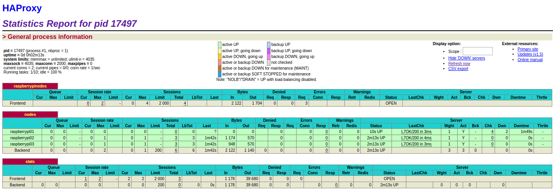Click the Session rate header in raspberrypinodes table
Viewport: 553px width, 191px height.
tap(100, 92)
